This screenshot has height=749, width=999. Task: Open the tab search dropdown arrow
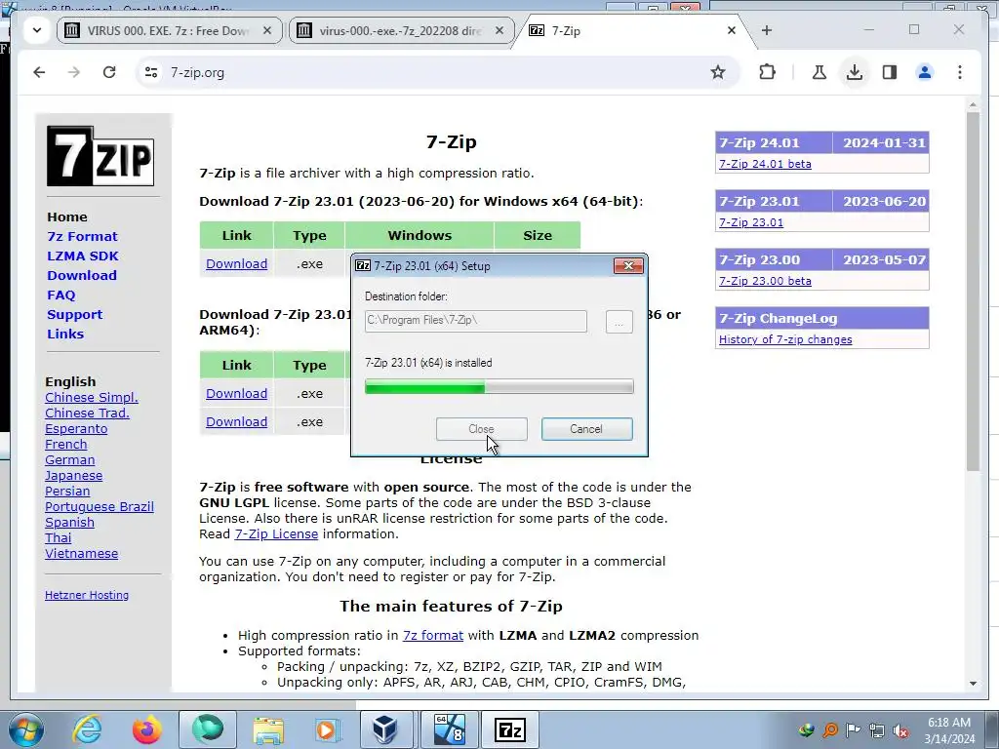[x=37, y=30]
